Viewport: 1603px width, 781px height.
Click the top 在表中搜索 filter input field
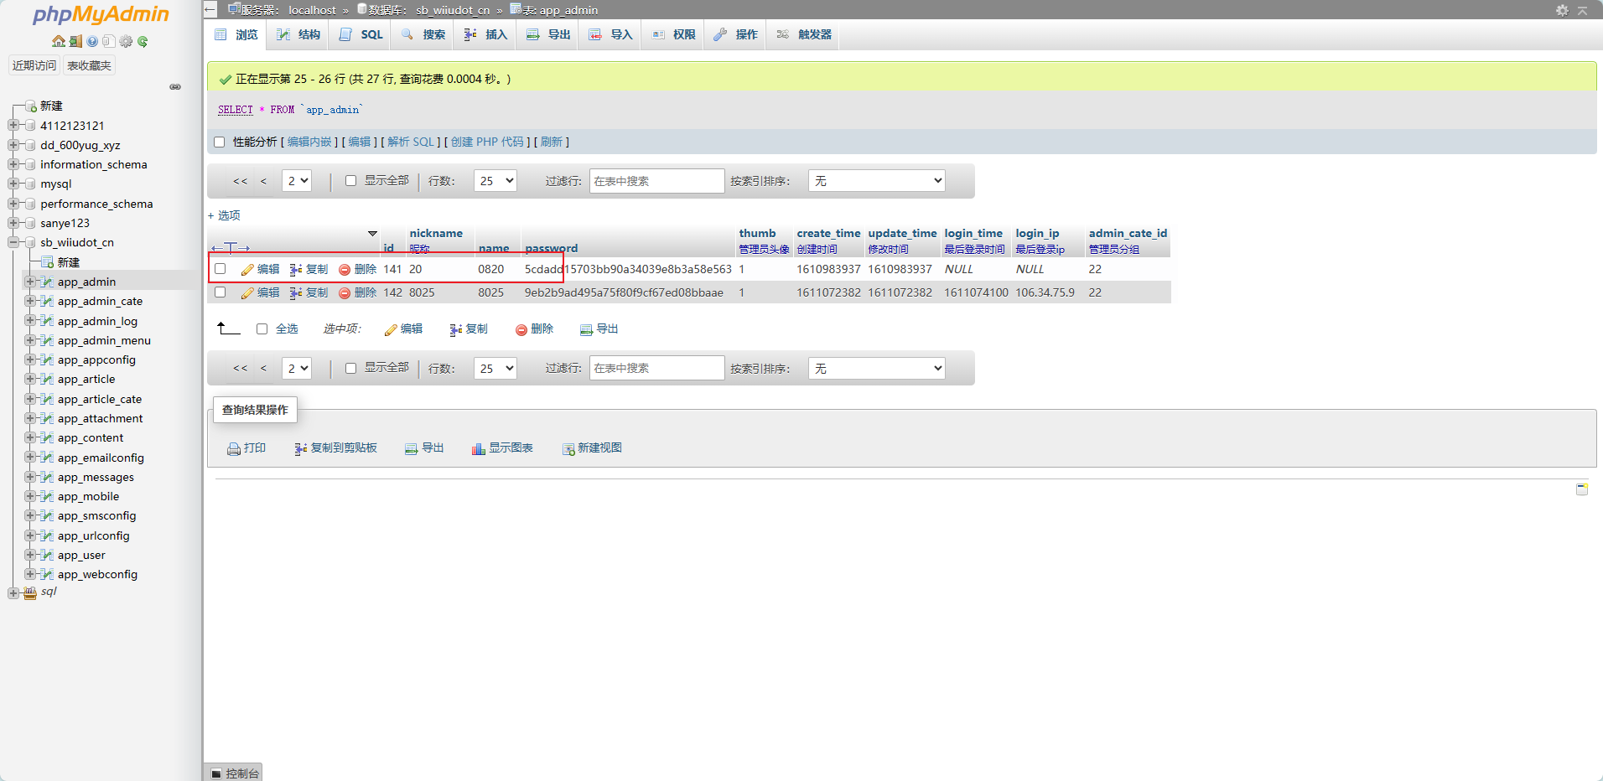tap(656, 181)
